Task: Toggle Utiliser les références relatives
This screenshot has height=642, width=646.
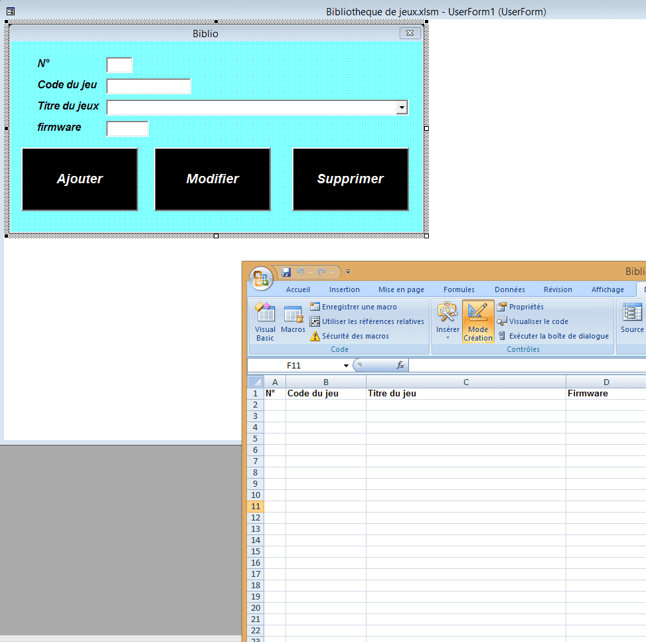Action: (x=367, y=321)
